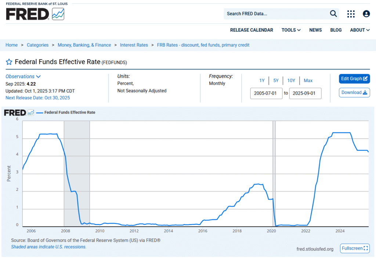The width and height of the screenshot is (376, 258).
Task: Click the search magnifying glass icon
Action: point(333,14)
